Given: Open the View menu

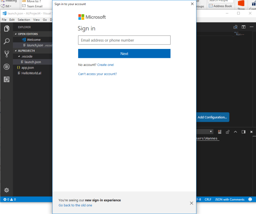Looking at the screenshot, I should 36,20.
